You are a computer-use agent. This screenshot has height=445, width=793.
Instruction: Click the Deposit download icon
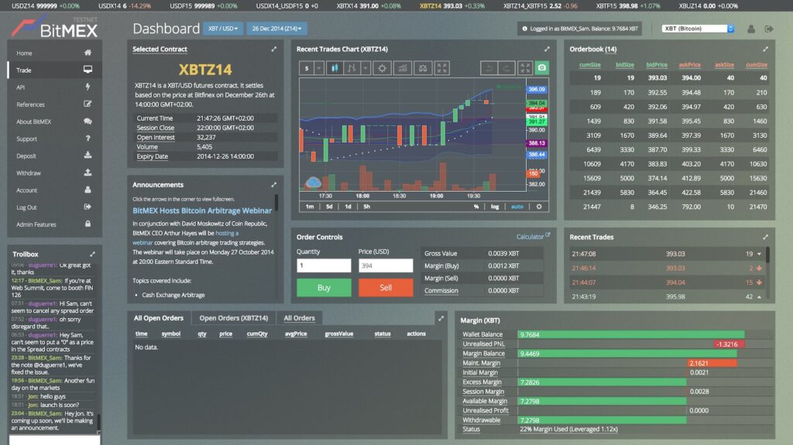(88, 156)
